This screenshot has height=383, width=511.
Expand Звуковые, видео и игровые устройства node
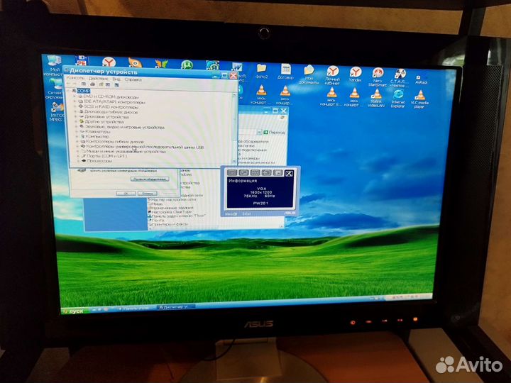pyautogui.click(x=77, y=127)
